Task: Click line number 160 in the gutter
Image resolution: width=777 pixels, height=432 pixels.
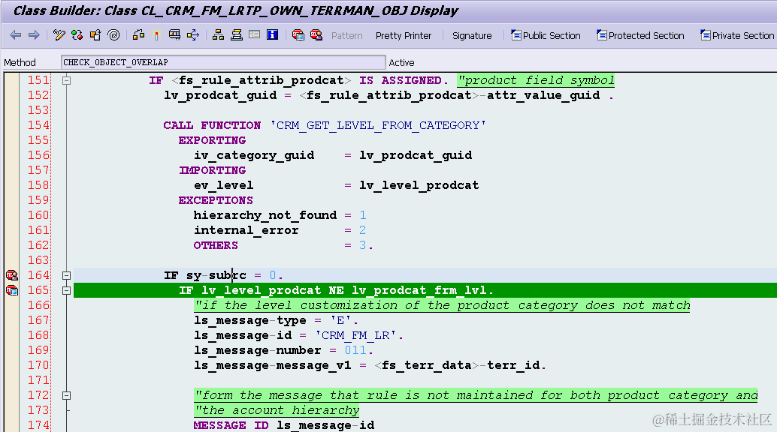Action: [38, 215]
